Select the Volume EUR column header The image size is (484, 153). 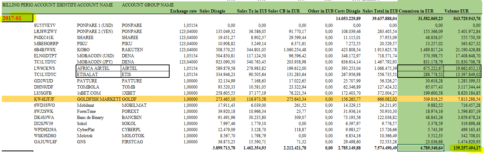[x=466, y=11]
